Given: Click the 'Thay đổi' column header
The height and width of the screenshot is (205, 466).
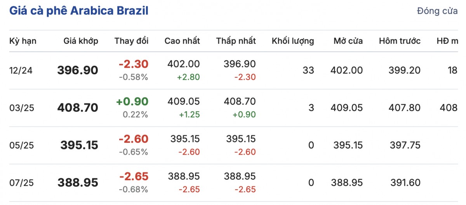Looking at the screenshot, I should (x=131, y=41).
